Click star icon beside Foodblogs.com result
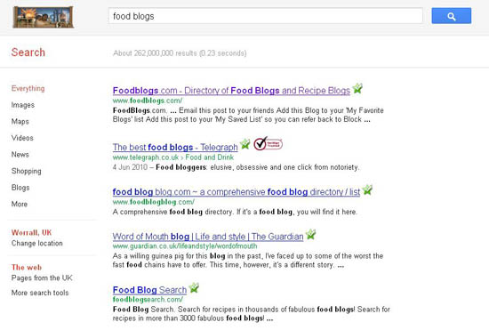 pyautogui.click(x=357, y=89)
